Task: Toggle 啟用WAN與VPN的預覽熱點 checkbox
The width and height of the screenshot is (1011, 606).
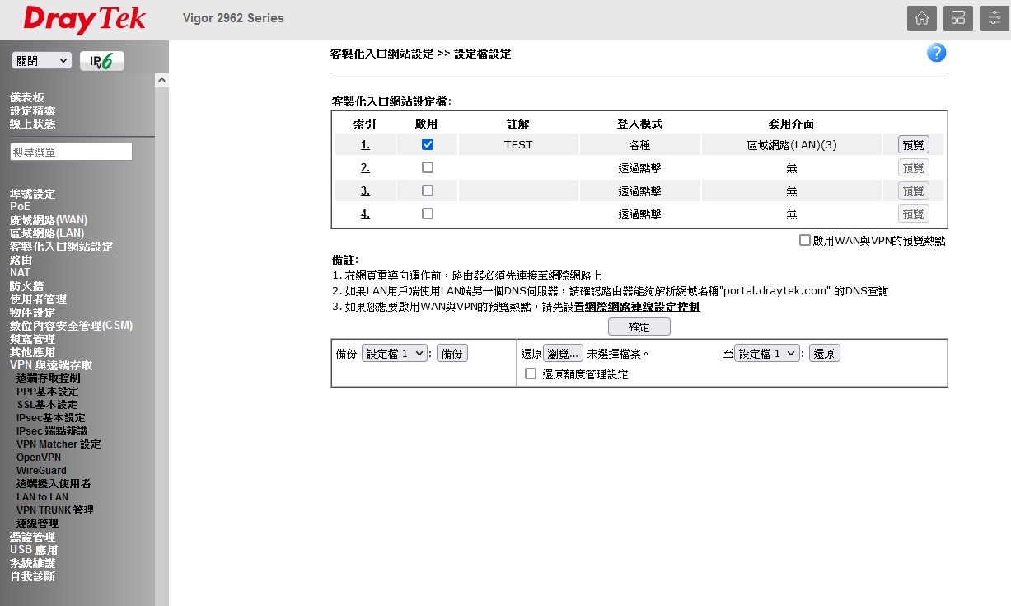Action: coord(805,241)
